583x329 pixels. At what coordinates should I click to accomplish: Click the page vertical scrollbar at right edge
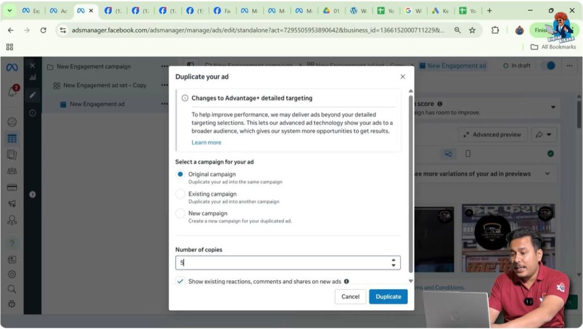(579, 114)
